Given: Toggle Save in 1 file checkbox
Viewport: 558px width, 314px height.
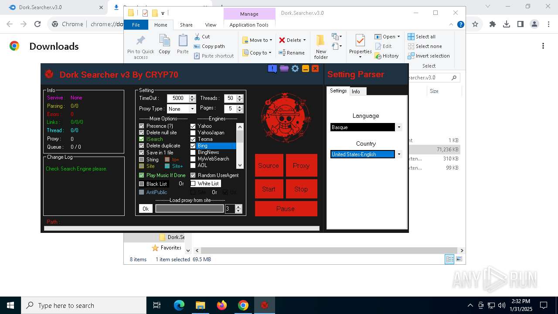Looking at the screenshot, I should (x=141, y=152).
